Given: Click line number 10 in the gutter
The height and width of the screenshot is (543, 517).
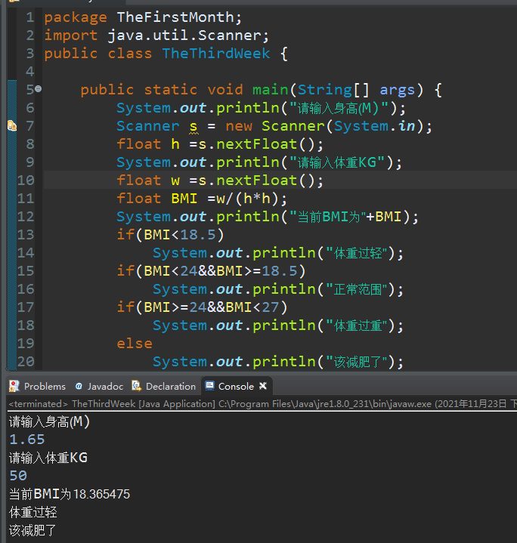Looking at the screenshot, I should (x=26, y=180).
